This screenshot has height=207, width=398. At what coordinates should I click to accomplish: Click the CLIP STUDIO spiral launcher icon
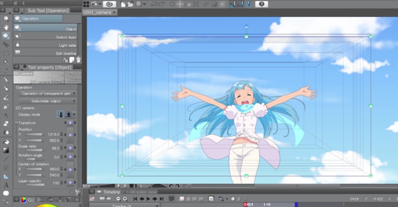109,4
